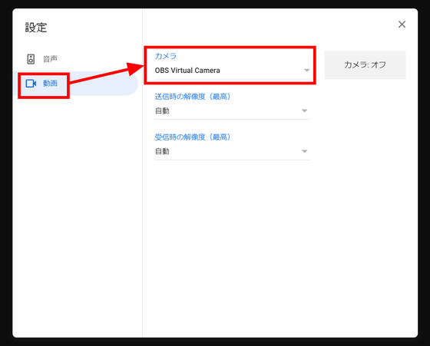Viewport: 430px width, 346px height.
Task: Open the 送信時の解像度 dropdown
Action: click(232, 111)
